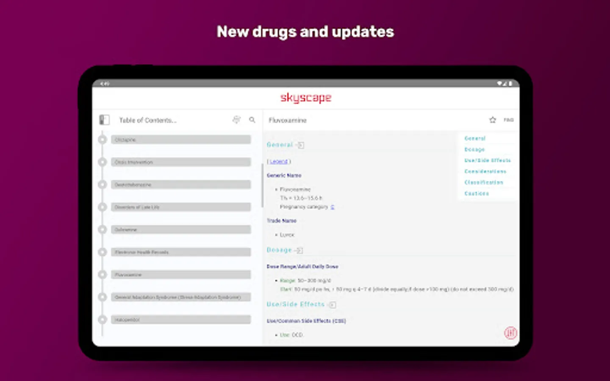Viewport: 610px width, 381px height.
Task: Click the filter icon beside the search magnifier
Action: point(236,120)
